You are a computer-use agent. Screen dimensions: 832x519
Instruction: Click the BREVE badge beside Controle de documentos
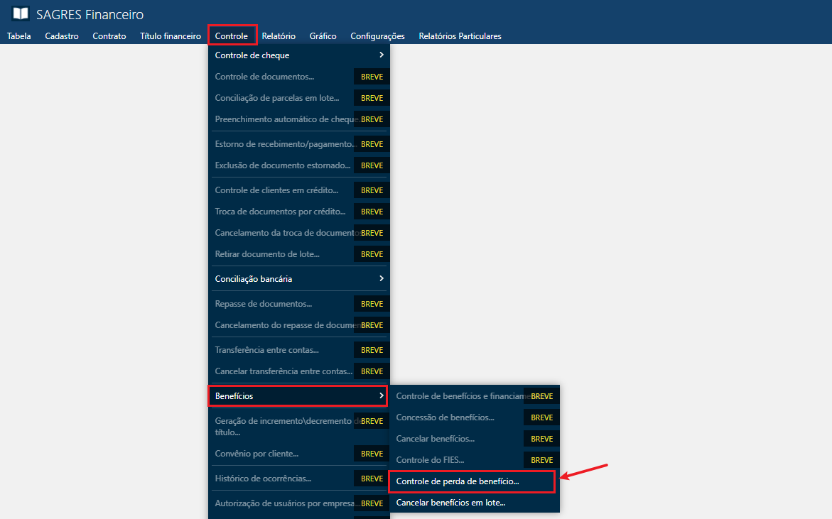(371, 76)
